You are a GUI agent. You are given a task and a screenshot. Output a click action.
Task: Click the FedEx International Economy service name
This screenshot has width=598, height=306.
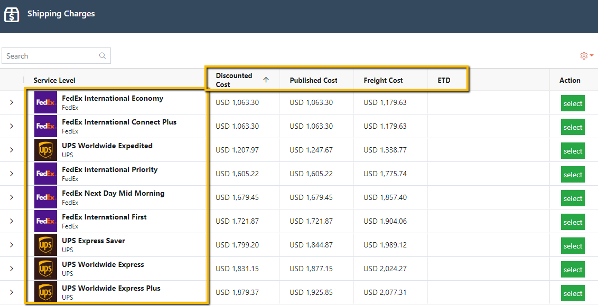pos(113,98)
